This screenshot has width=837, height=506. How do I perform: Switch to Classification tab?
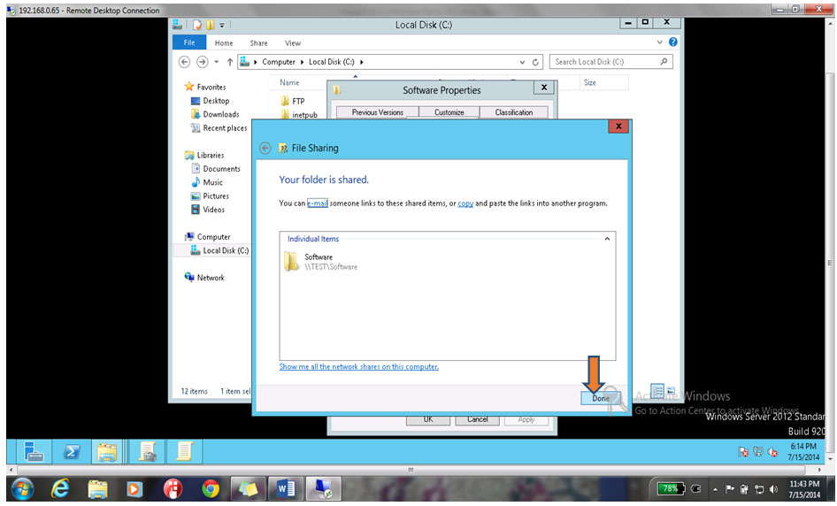click(513, 112)
